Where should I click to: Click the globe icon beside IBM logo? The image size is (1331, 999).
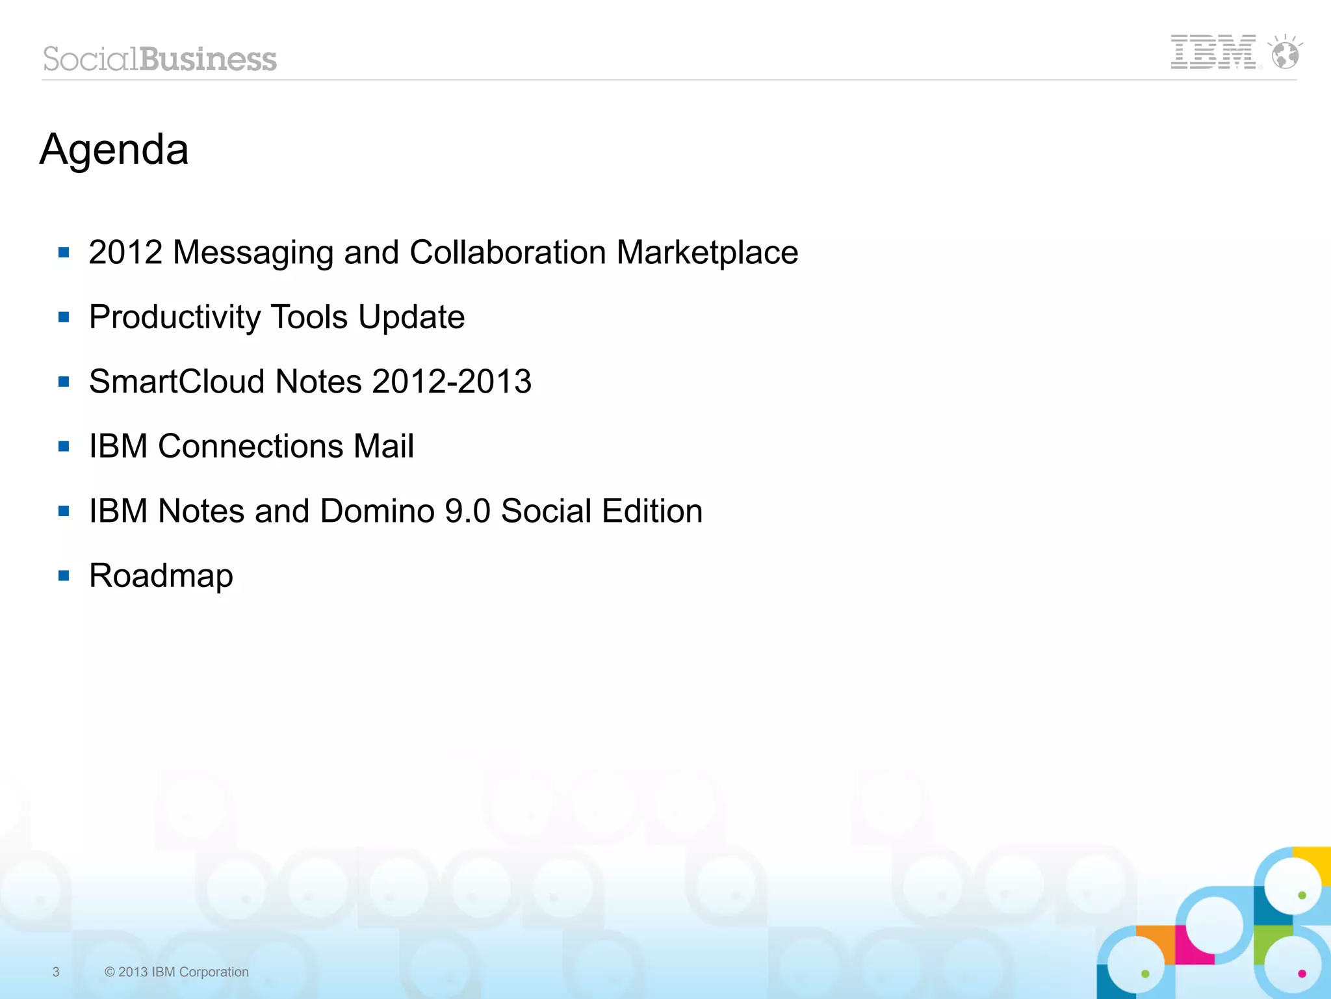click(1286, 52)
